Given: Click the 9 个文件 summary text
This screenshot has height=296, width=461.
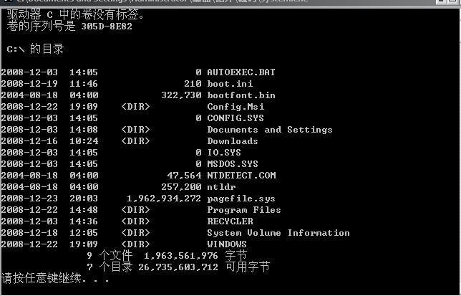Looking at the screenshot, I should (x=110, y=255).
